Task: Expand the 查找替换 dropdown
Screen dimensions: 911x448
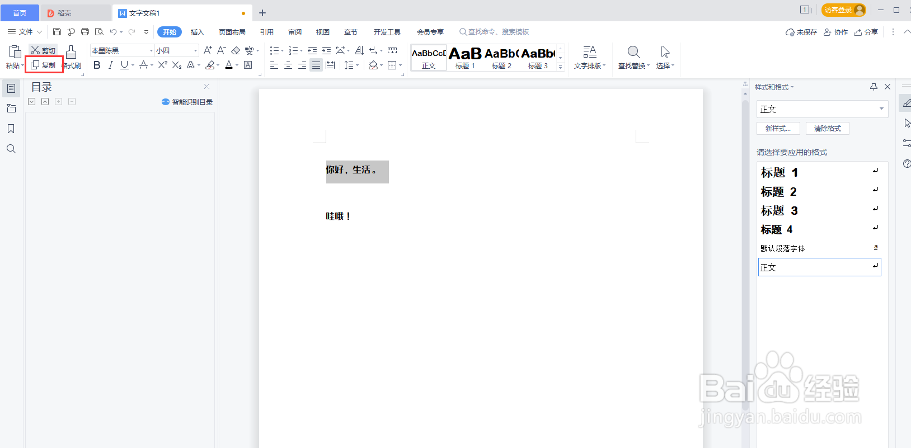Action: tap(648, 65)
